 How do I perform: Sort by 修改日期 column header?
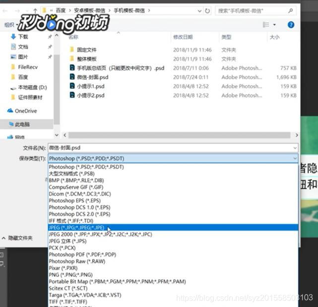(x=183, y=37)
